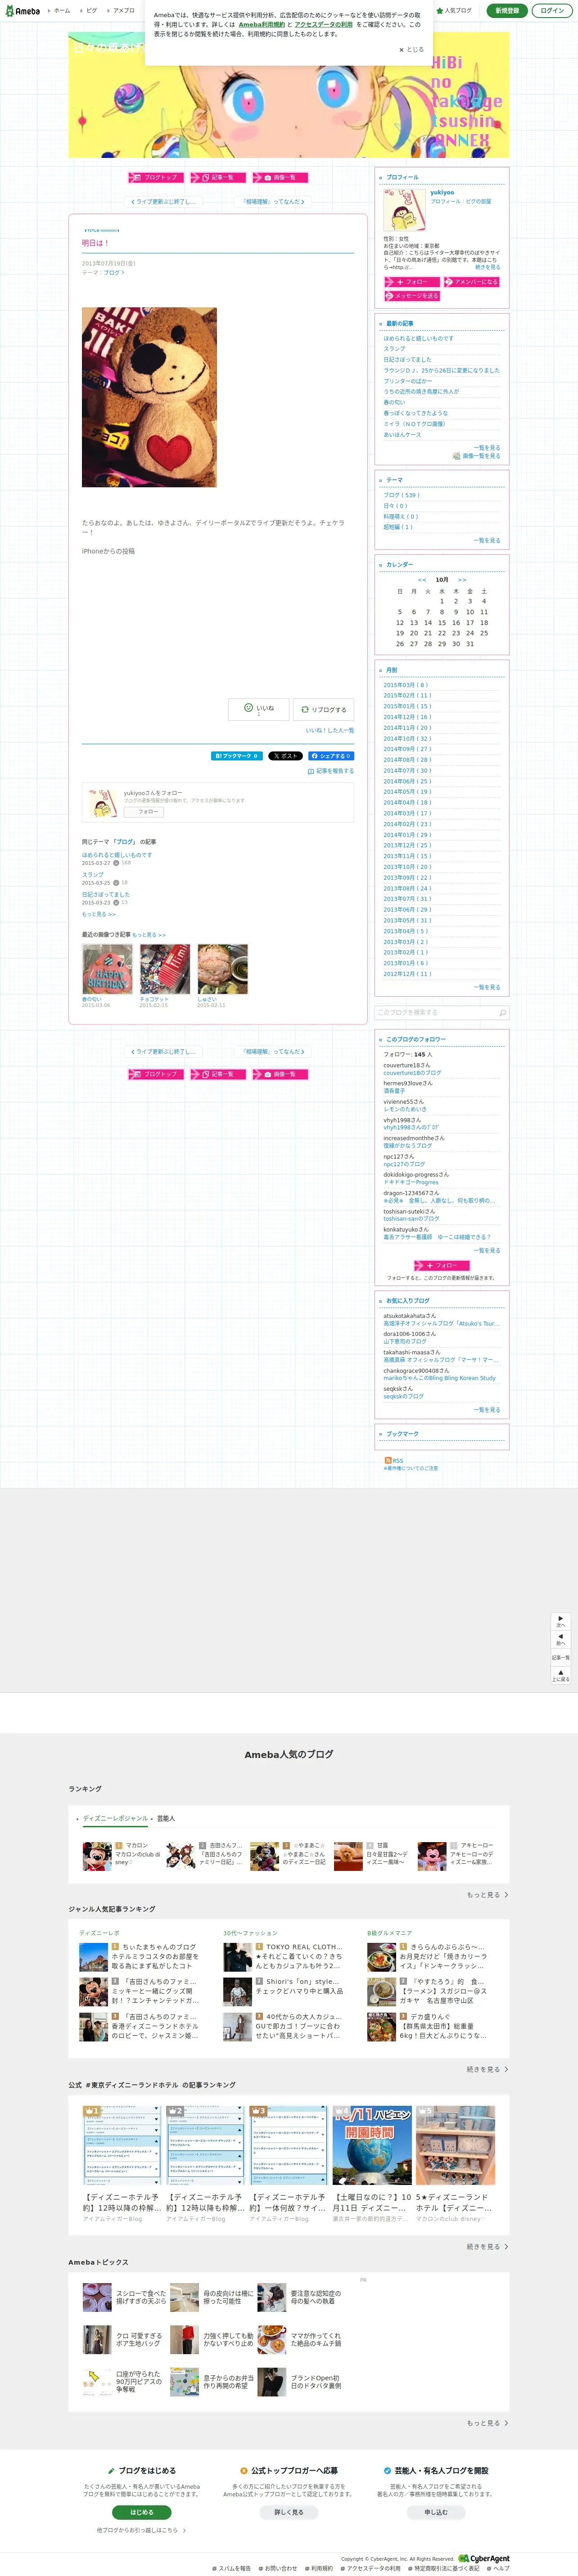Click 記事一覧 button below the article
Viewport: 578px width, 2576px height.
[218, 1074]
